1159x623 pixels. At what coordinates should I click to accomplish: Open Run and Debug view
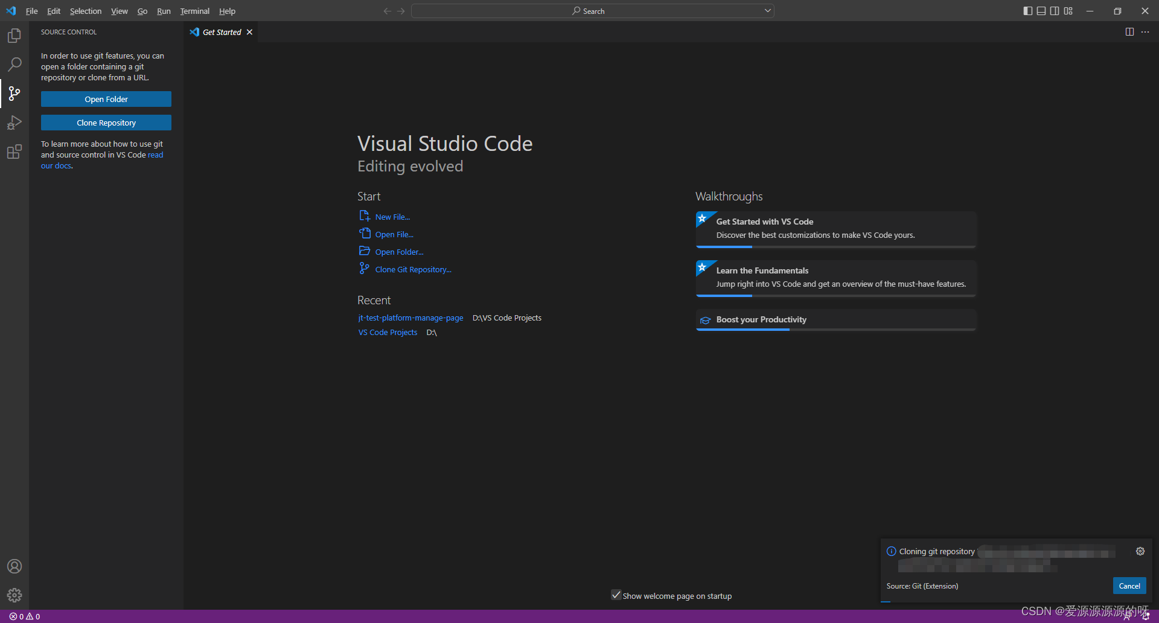coord(14,123)
